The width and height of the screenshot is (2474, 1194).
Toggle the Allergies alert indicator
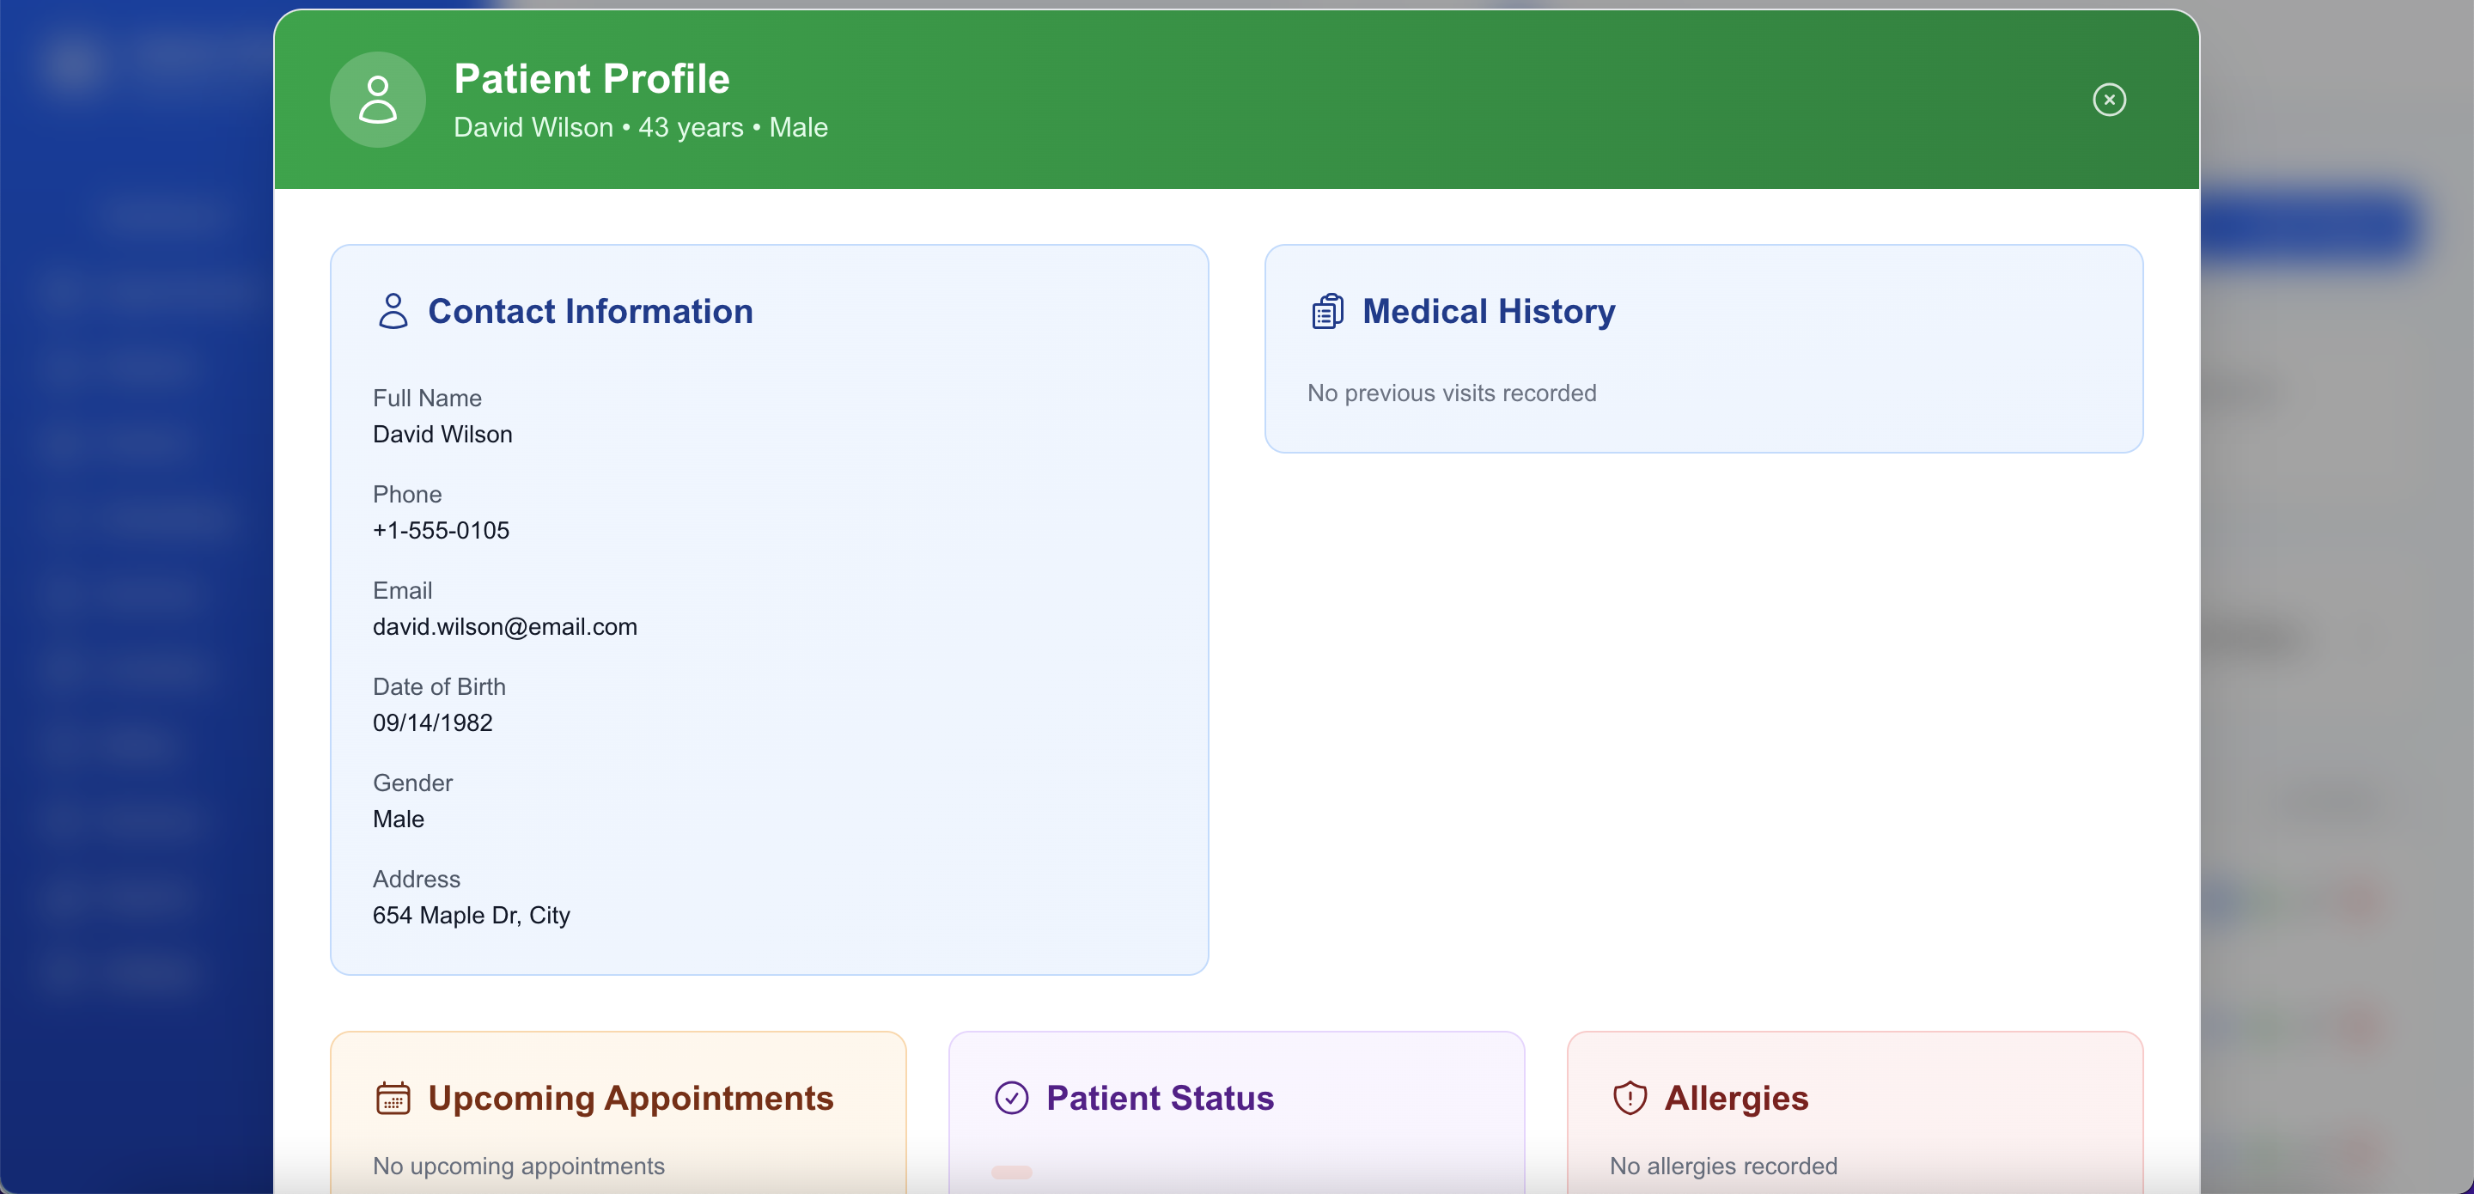[1630, 1099]
